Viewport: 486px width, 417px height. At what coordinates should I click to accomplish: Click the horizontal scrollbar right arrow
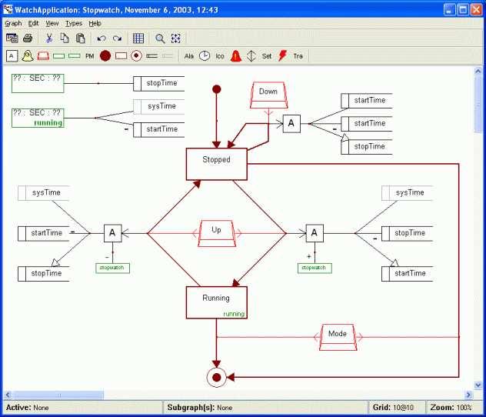pyautogui.click(x=468, y=395)
